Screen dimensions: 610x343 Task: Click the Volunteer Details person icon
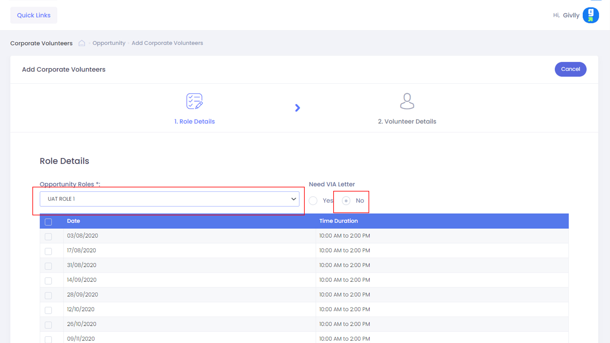coord(407,101)
